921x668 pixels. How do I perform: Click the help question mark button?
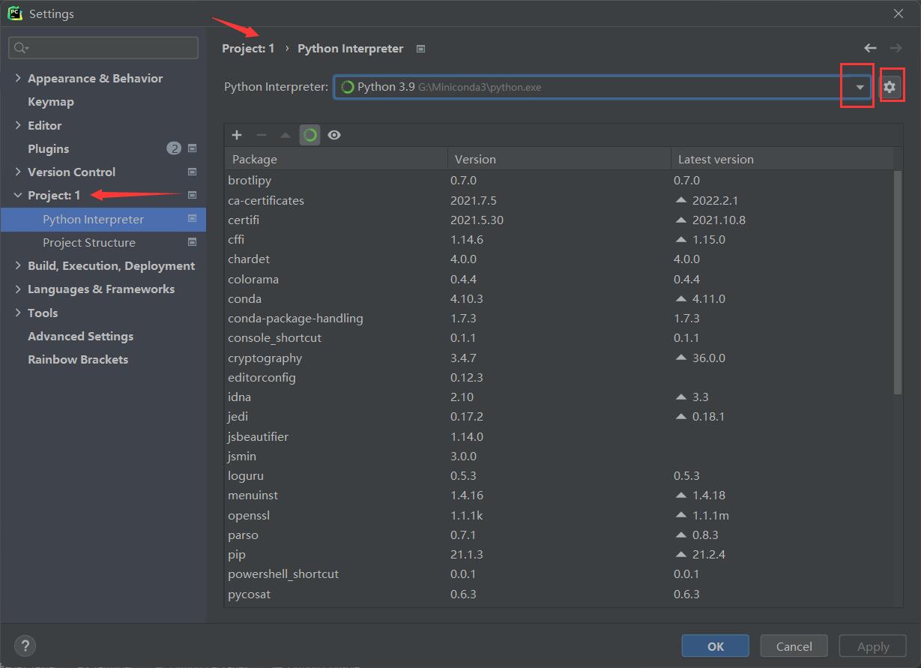click(x=25, y=646)
